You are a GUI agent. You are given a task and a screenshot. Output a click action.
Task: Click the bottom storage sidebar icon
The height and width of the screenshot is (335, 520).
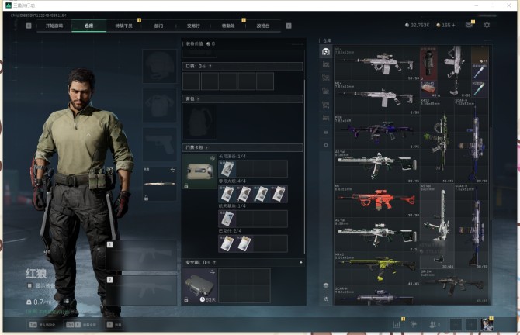326,299
